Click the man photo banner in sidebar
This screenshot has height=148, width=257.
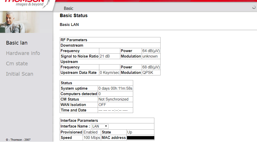click(20, 22)
